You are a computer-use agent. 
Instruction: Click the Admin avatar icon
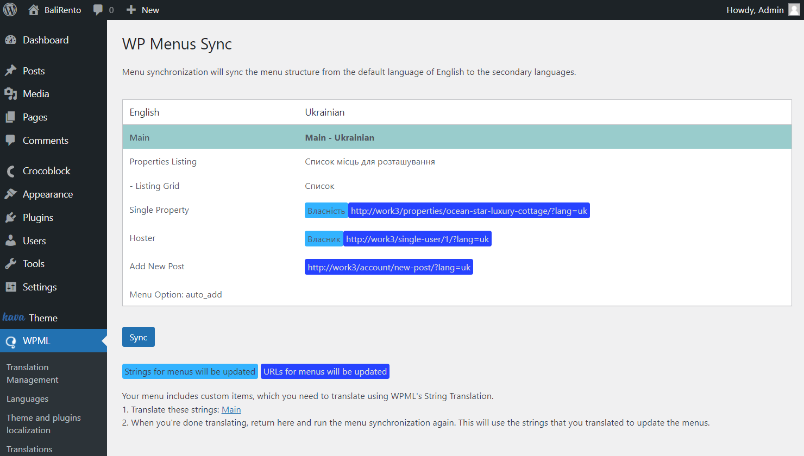(x=794, y=10)
